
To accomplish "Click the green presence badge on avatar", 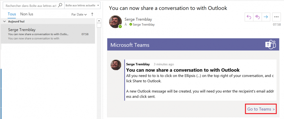I will click(x=120, y=27).
